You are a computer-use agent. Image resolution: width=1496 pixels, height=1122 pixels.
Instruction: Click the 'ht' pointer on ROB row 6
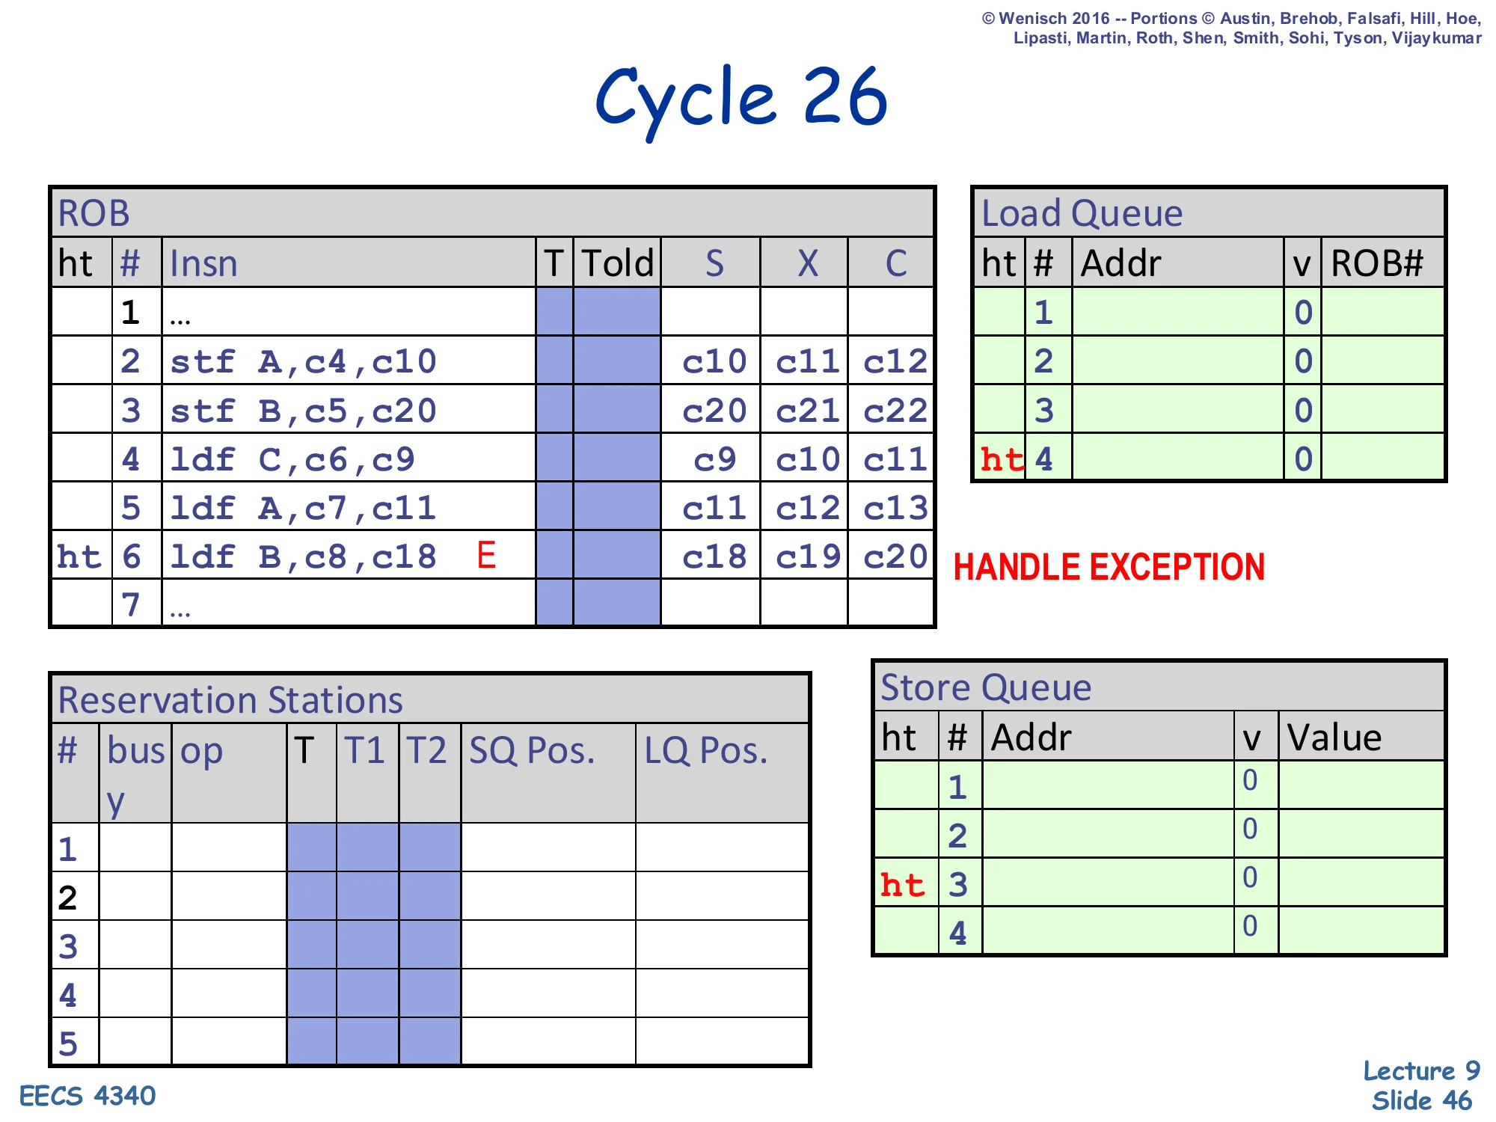tap(79, 557)
